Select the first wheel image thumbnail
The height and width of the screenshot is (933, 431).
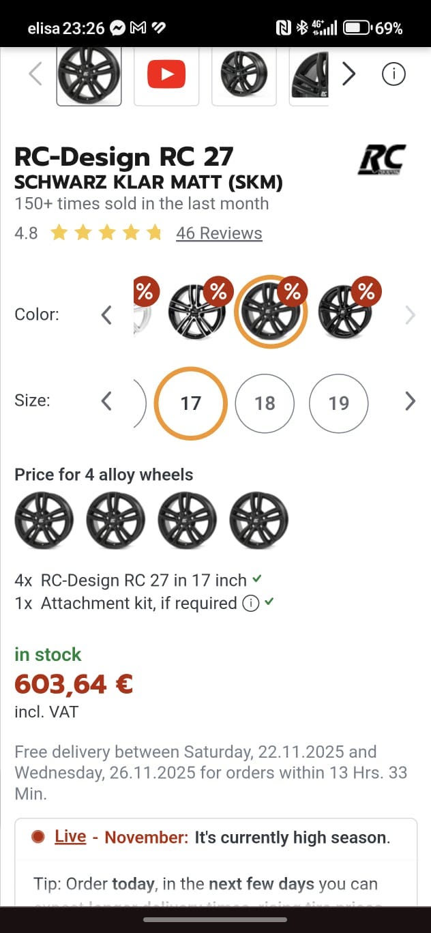click(89, 74)
